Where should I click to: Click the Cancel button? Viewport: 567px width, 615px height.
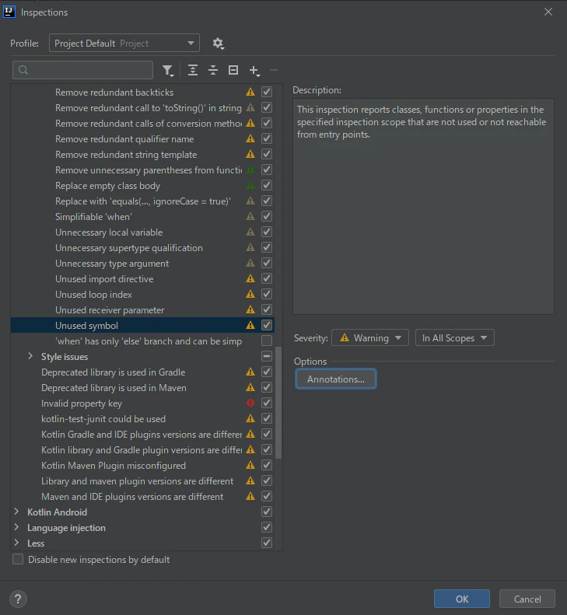tap(527, 599)
